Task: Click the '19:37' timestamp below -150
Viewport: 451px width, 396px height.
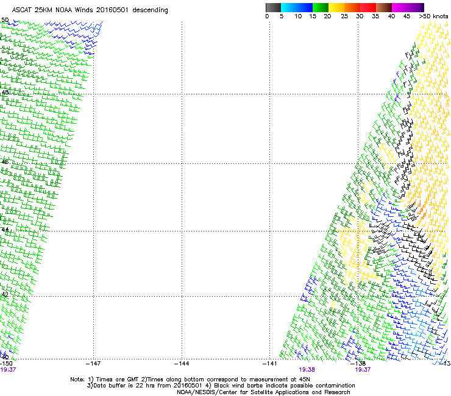Action: coord(8,370)
